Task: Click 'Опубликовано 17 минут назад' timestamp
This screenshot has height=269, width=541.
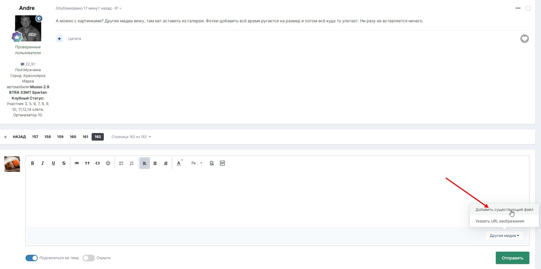Action: tap(84, 8)
